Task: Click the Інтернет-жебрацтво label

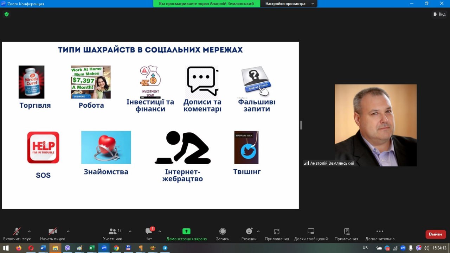Action: click(x=182, y=175)
